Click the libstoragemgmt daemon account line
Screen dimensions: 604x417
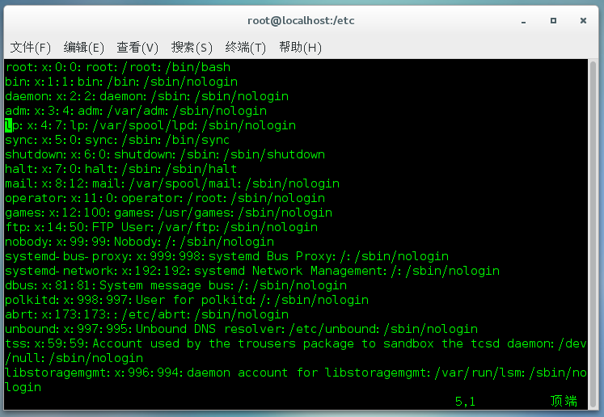[x=296, y=380]
